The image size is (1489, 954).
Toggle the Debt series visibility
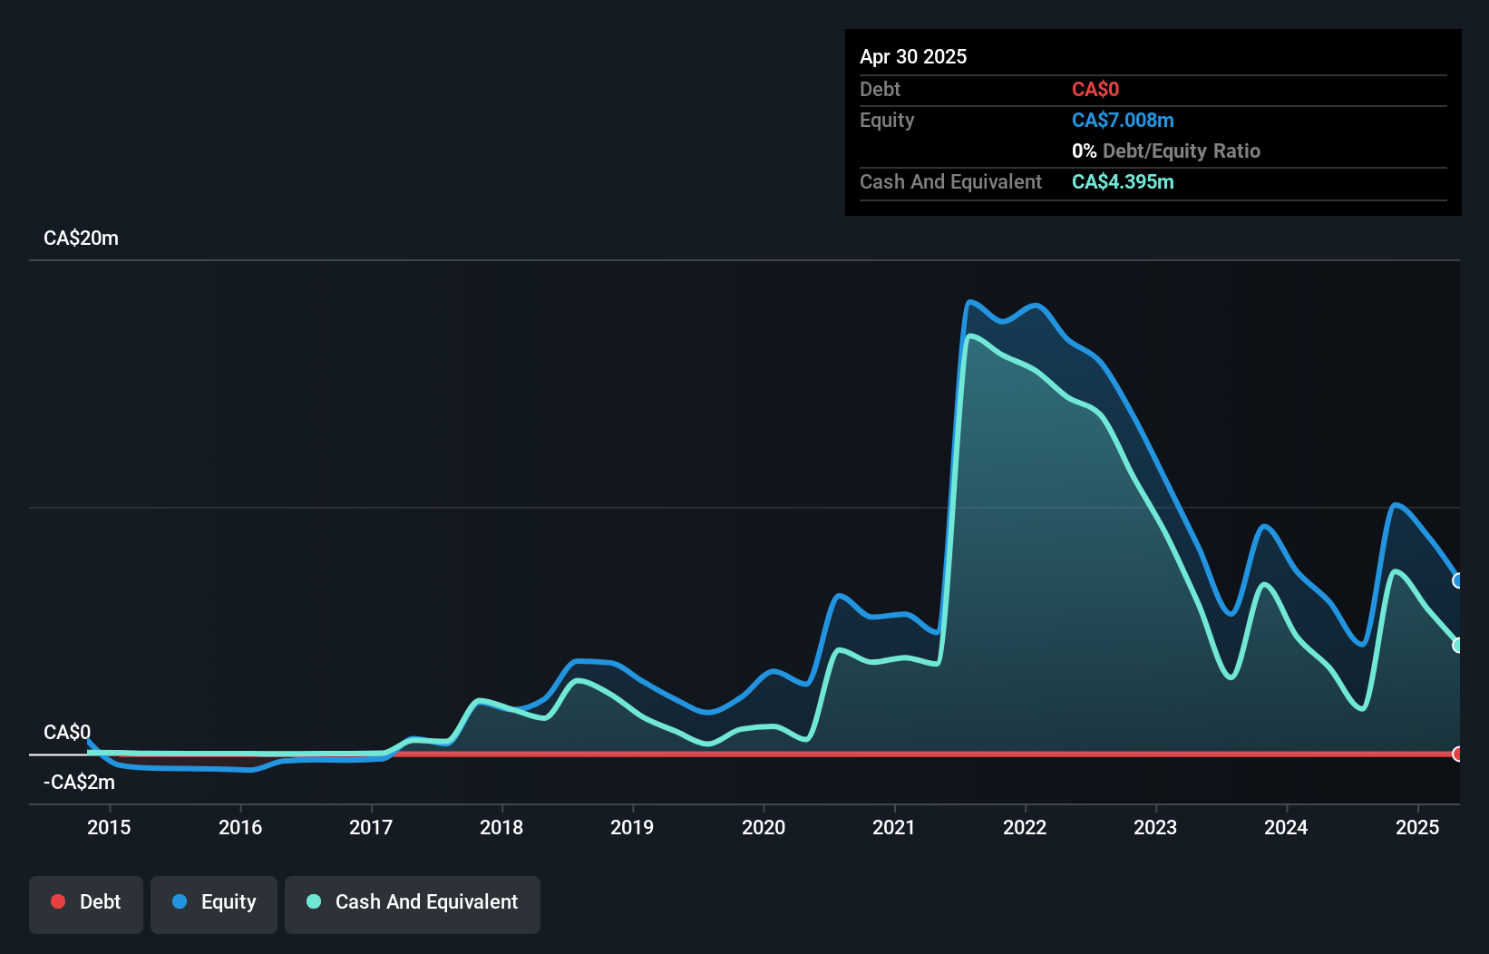pos(85,901)
